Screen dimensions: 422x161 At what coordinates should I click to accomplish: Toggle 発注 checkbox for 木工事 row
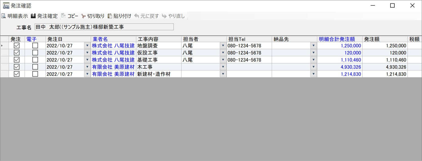pyautogui.click(x=17, y=67)
